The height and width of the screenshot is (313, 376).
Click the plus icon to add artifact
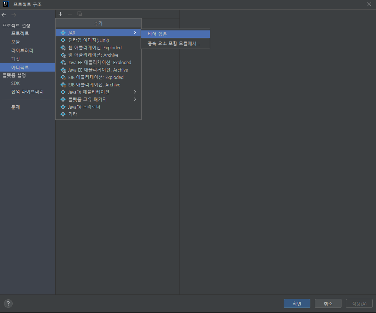pos(60,14)
